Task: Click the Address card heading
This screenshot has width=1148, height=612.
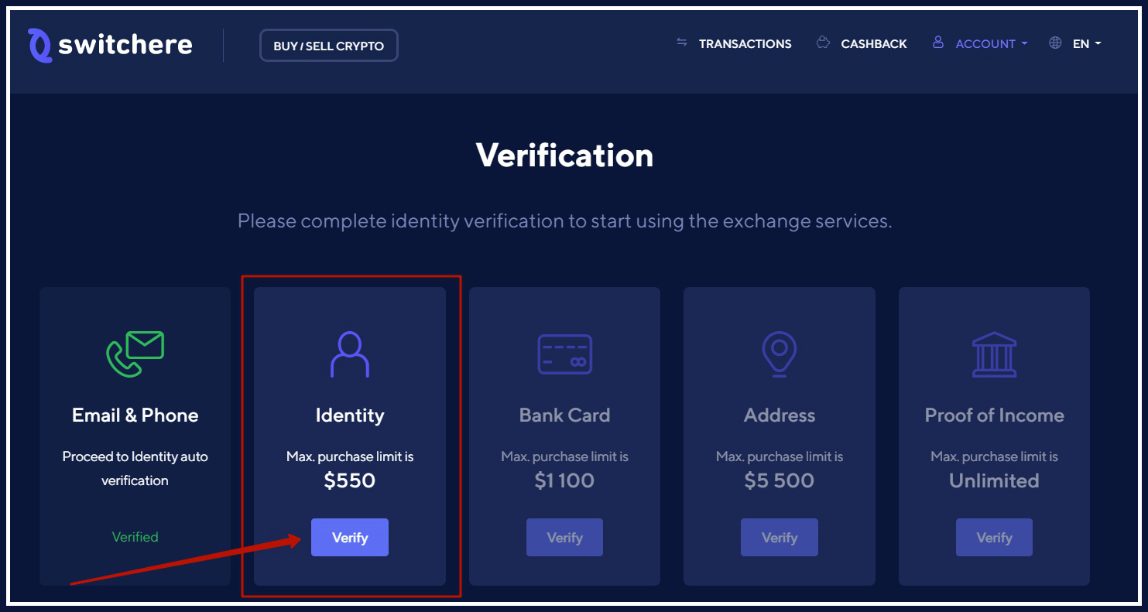Action: coord(780,415)
